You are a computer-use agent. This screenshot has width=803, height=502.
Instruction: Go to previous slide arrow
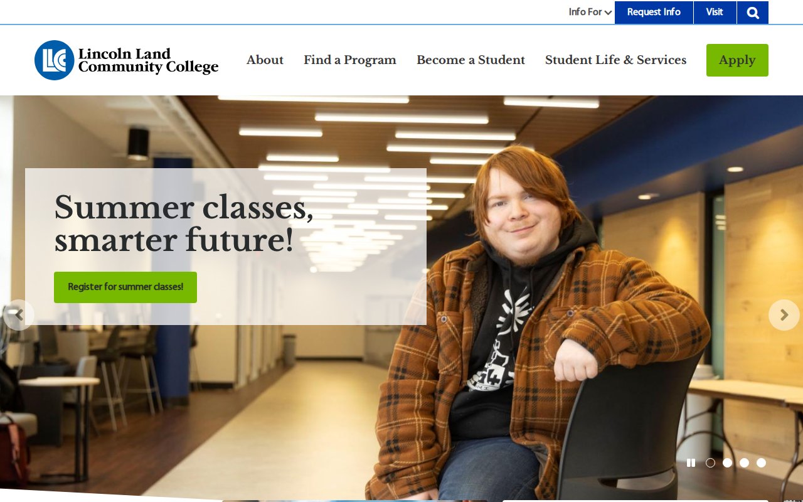[19, 314]
